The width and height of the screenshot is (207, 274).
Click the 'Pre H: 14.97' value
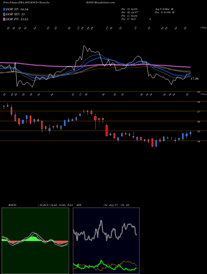click(130, 12)
